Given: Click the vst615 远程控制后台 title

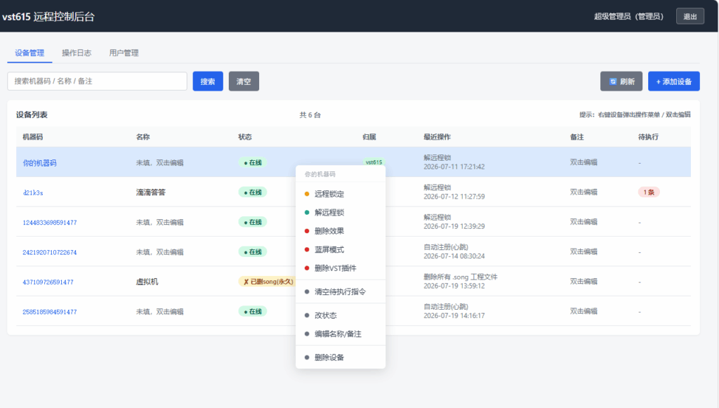Looking at the screenshot, I should coord(48,17).
